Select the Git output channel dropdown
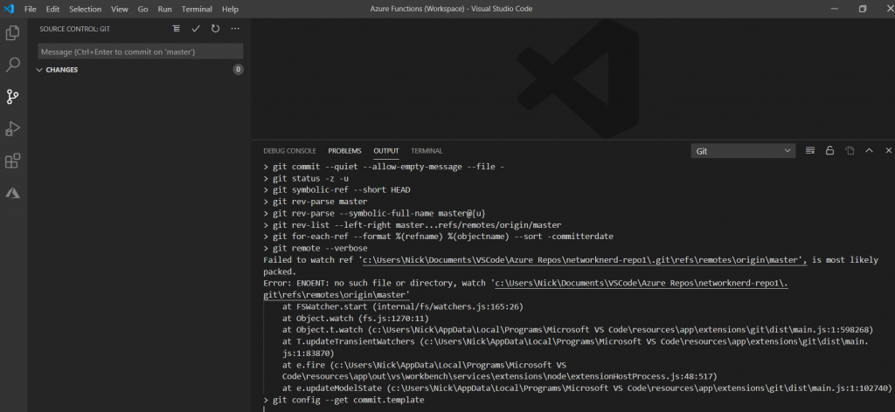The width and height of the screenshot is (895, 412). [743, 151]
